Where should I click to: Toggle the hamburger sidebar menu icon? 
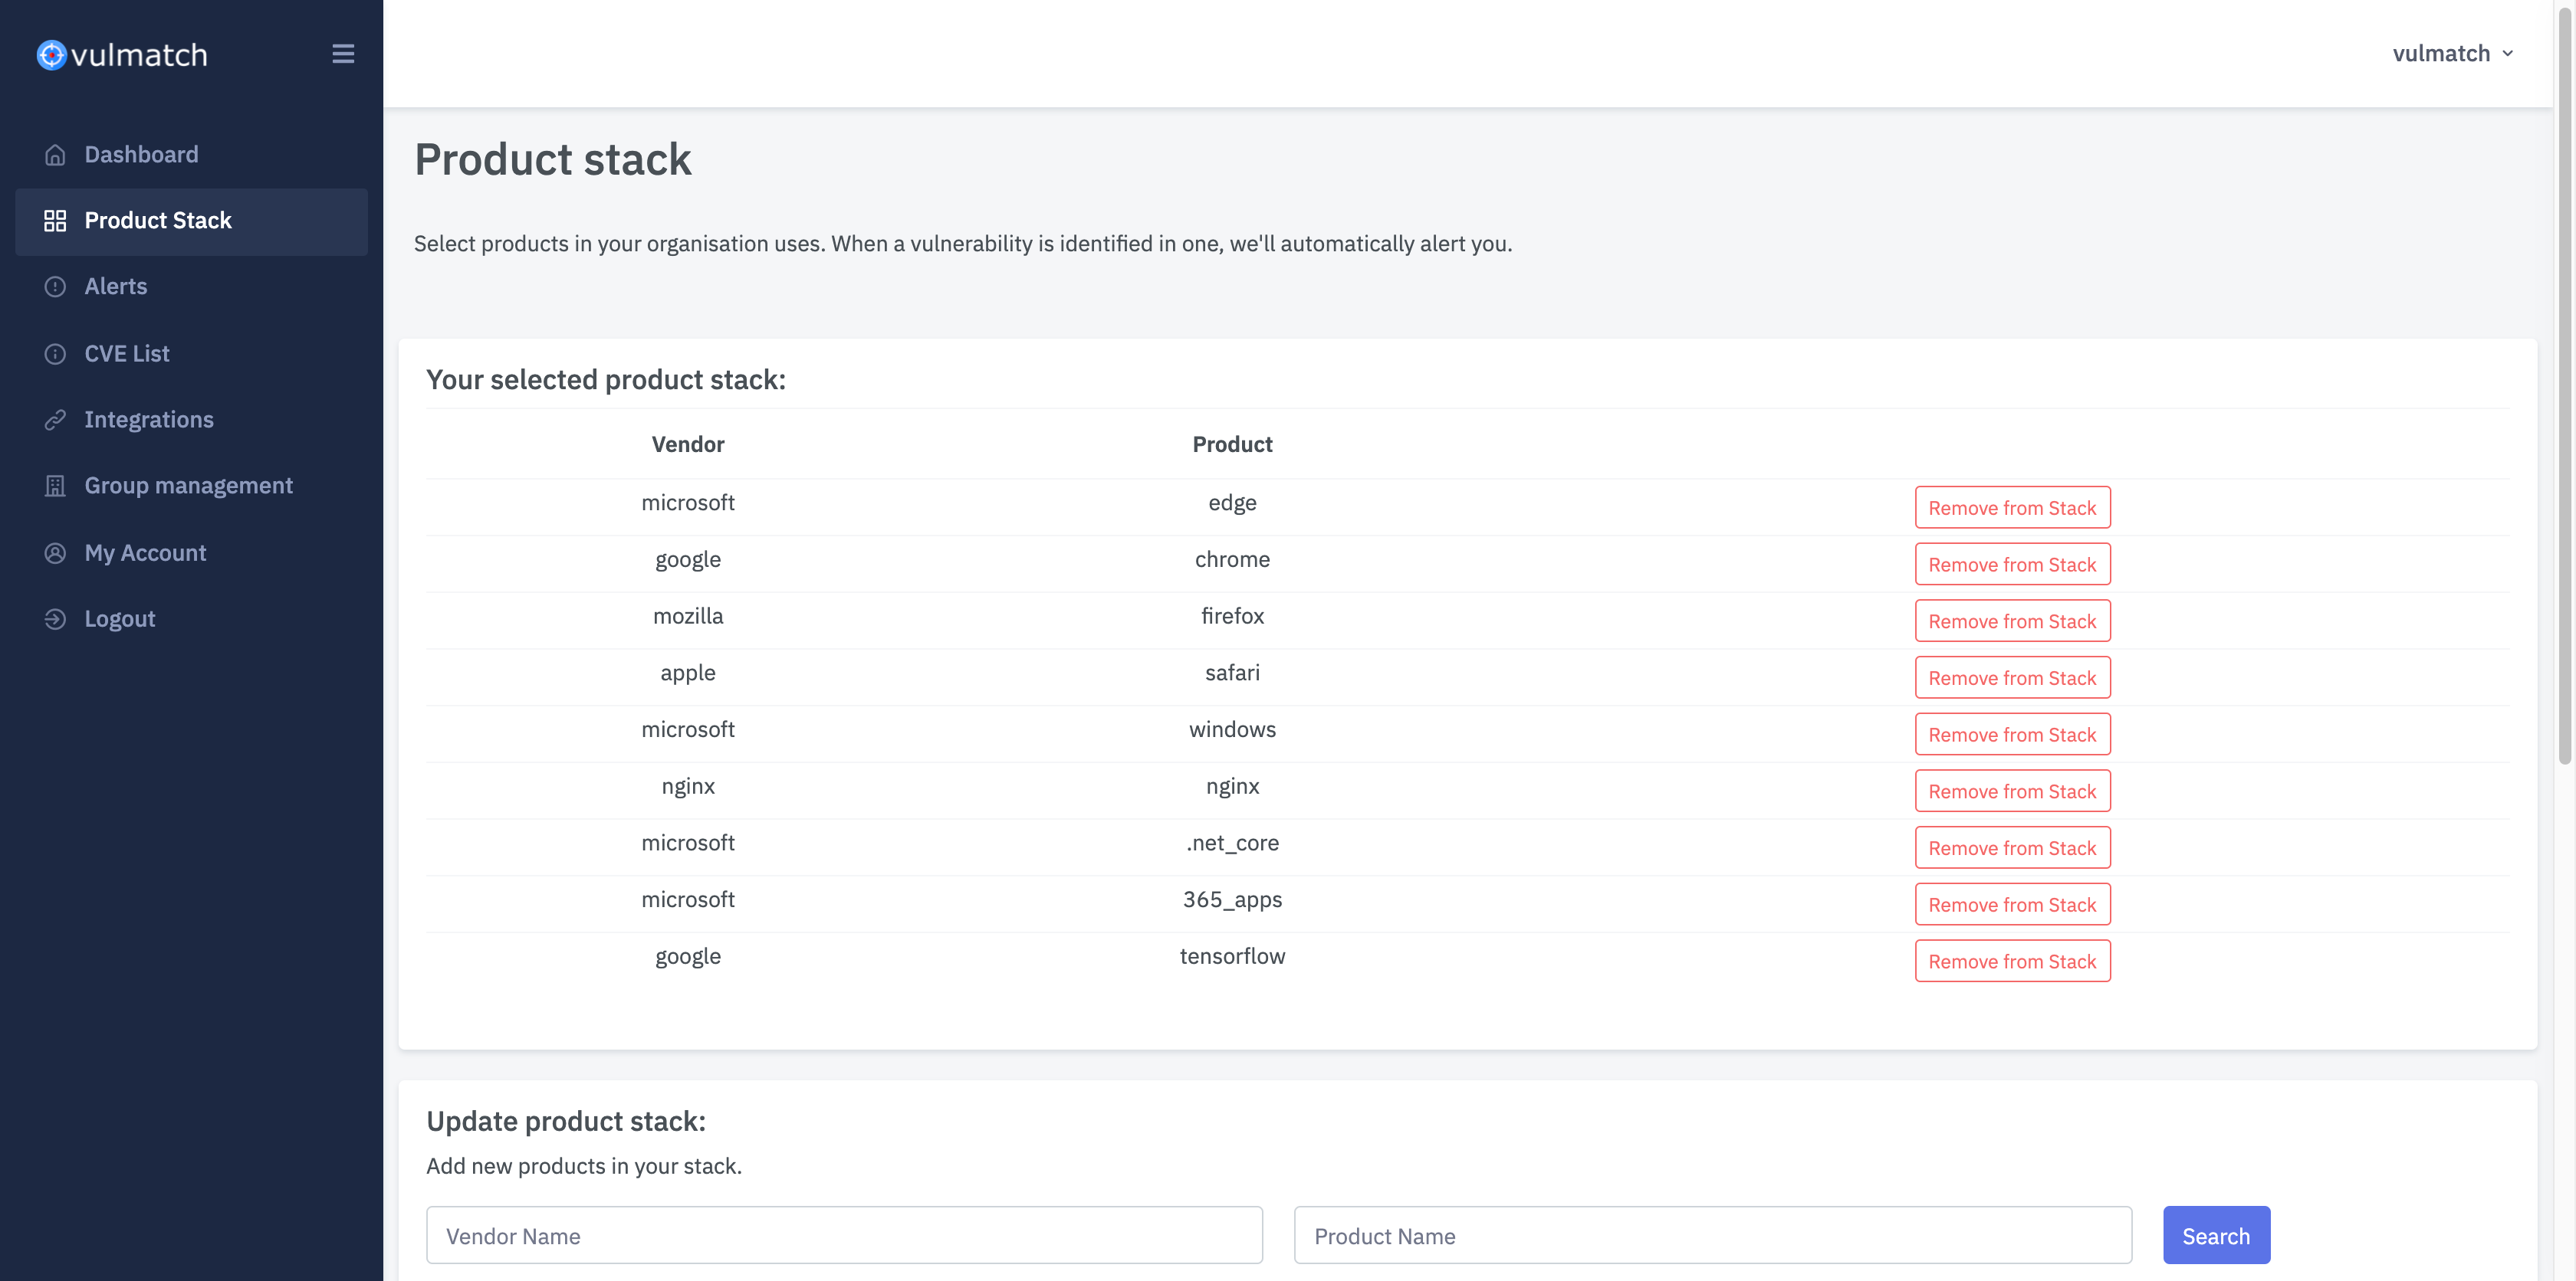click(343, 54)
